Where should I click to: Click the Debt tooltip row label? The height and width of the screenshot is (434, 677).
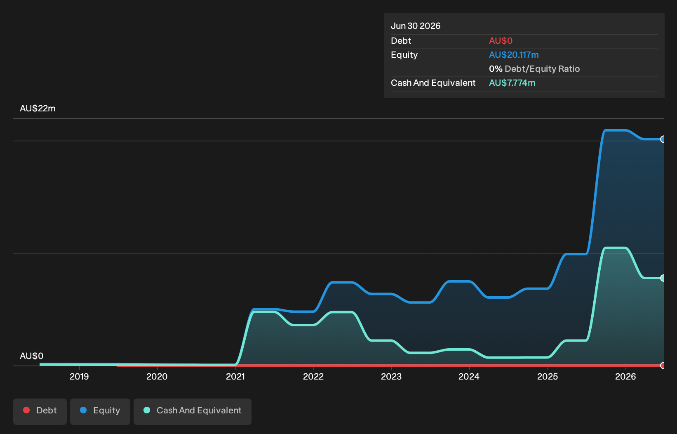click(x=401, y=41)
